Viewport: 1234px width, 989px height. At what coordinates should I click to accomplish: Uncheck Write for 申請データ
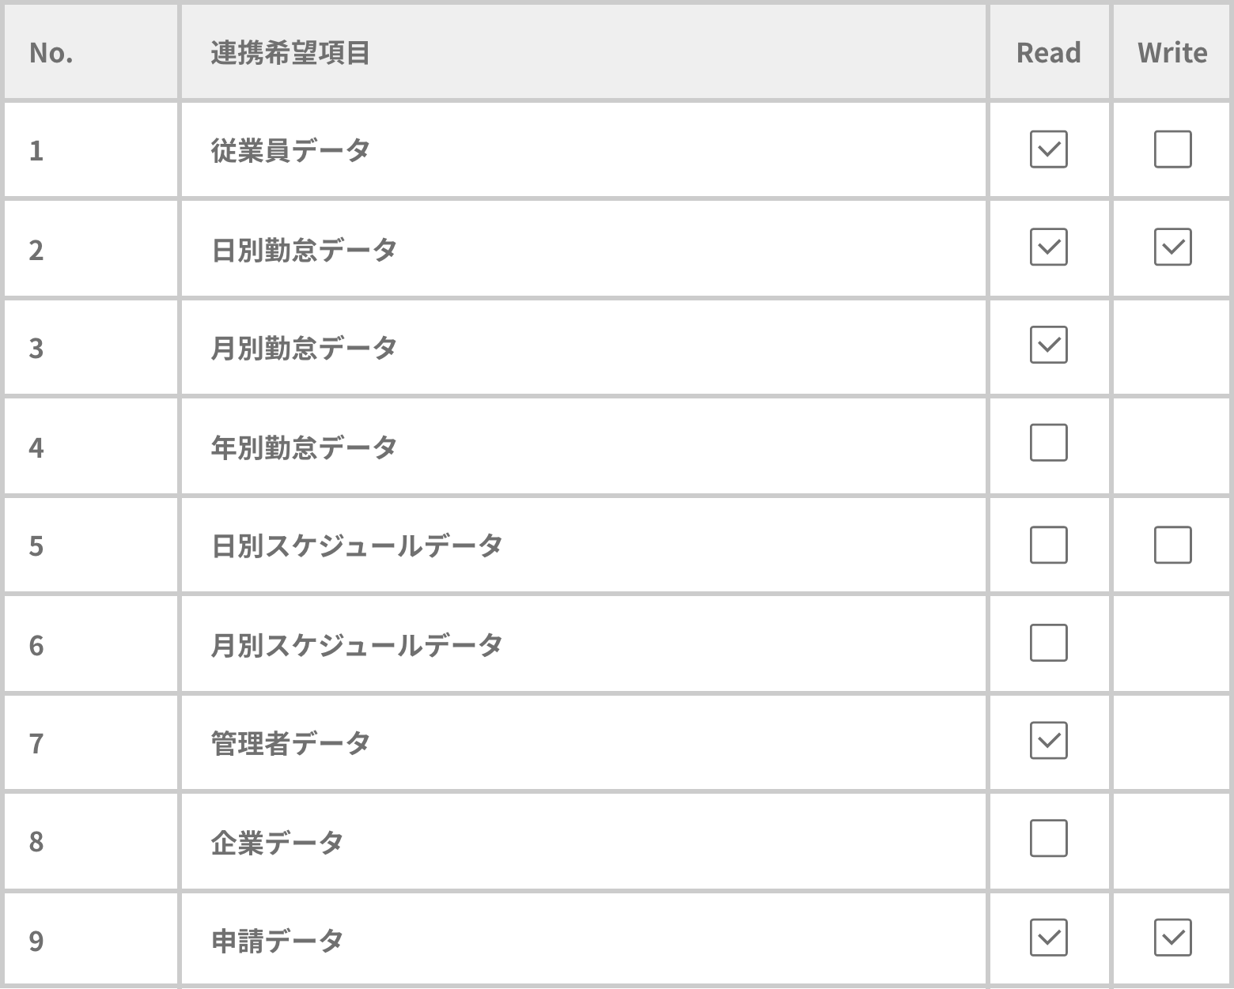[1172, 938]
